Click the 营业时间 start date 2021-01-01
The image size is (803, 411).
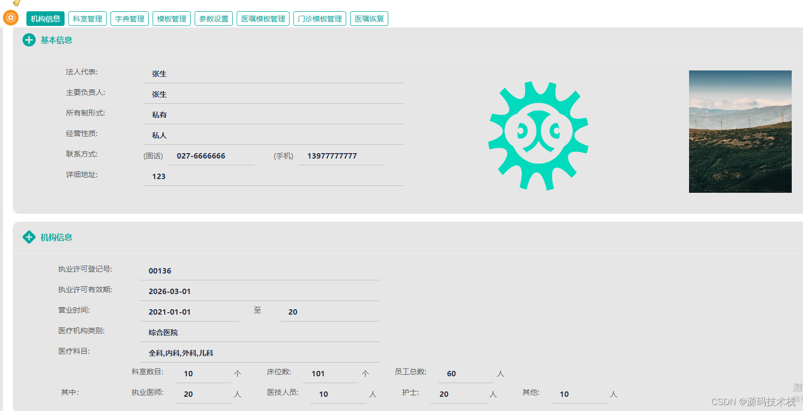coord(190,312)
